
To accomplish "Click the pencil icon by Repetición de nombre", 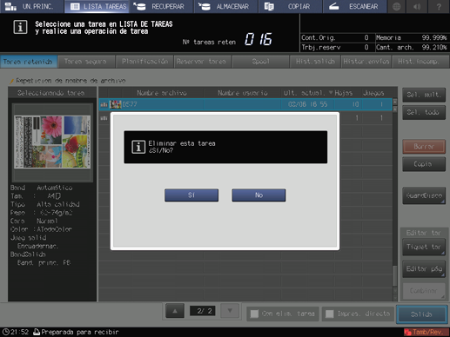I will pos(12,81).
